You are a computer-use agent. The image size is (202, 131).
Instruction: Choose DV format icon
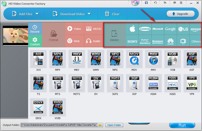tap(96, 83)
